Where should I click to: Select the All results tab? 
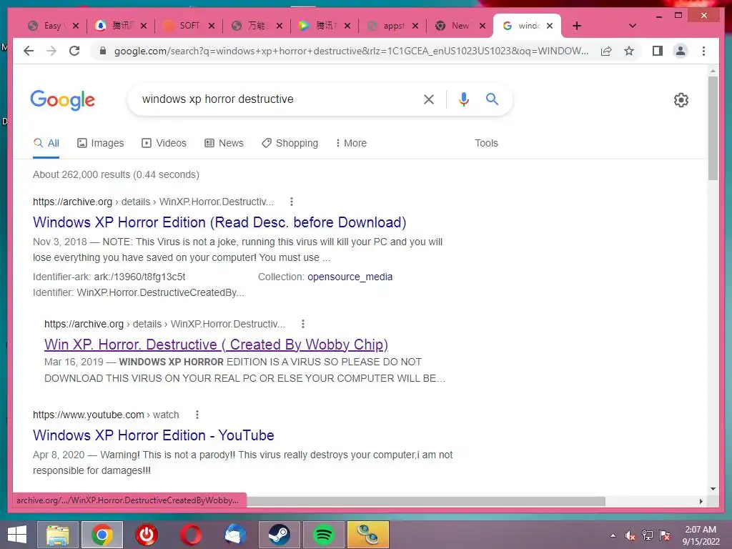coord(46,143)
